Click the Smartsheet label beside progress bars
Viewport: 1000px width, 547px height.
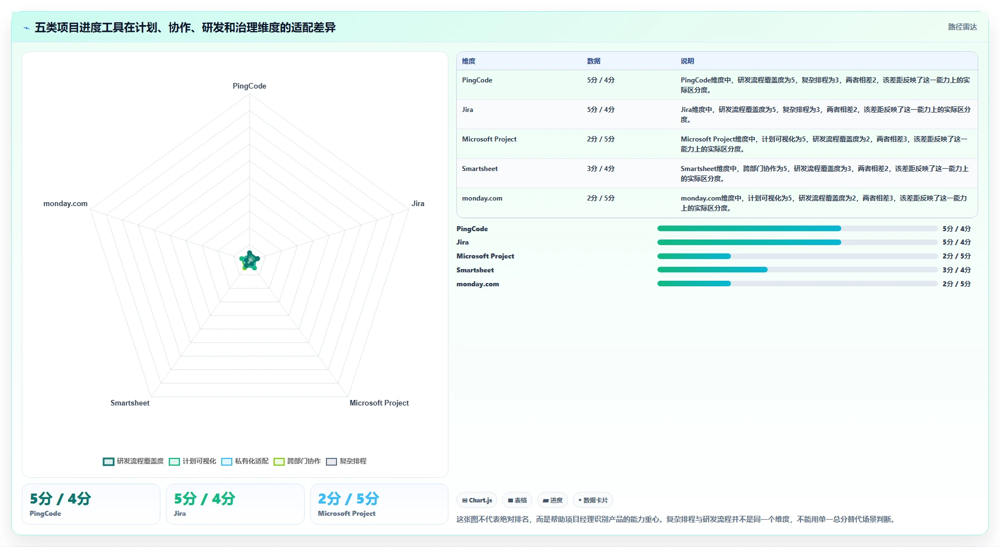click(x=475, y=270)
